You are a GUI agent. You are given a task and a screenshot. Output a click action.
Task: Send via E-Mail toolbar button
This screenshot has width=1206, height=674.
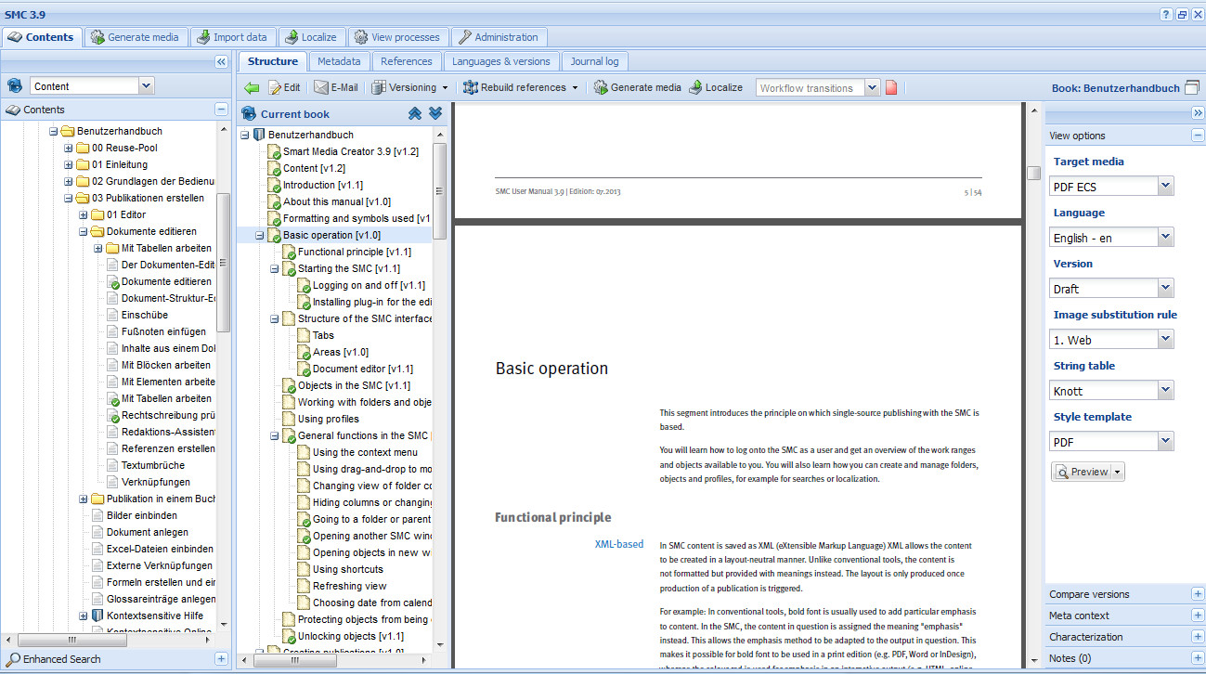click(336, 87)
